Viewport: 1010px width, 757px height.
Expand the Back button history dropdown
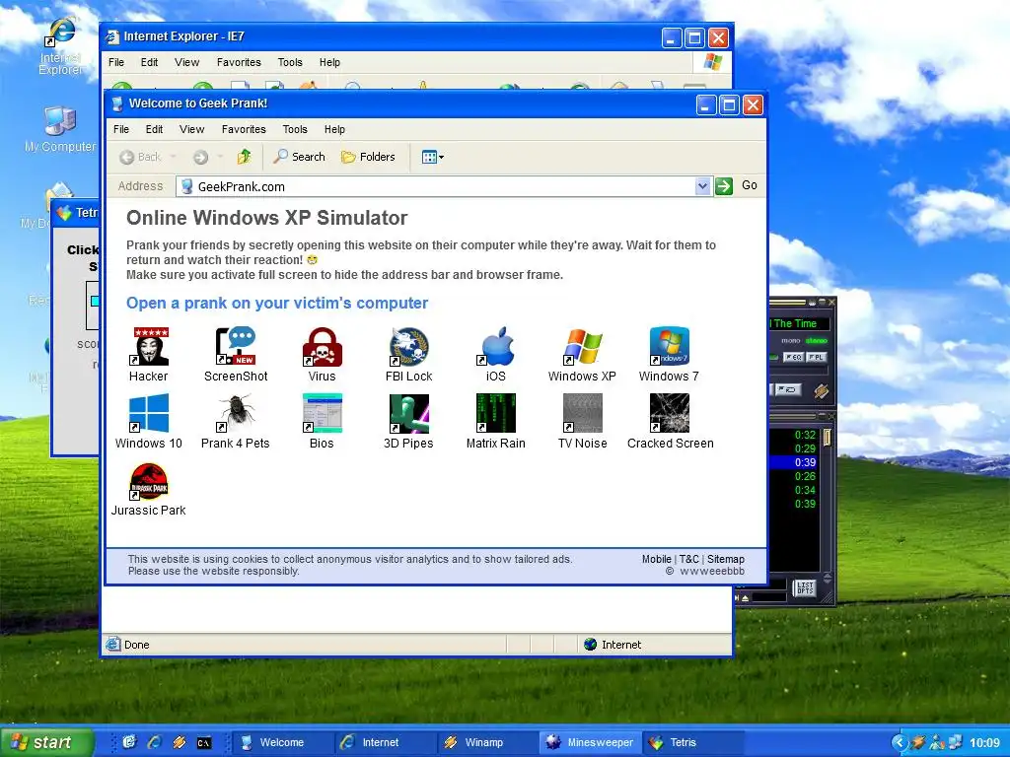tap(173, 157)
